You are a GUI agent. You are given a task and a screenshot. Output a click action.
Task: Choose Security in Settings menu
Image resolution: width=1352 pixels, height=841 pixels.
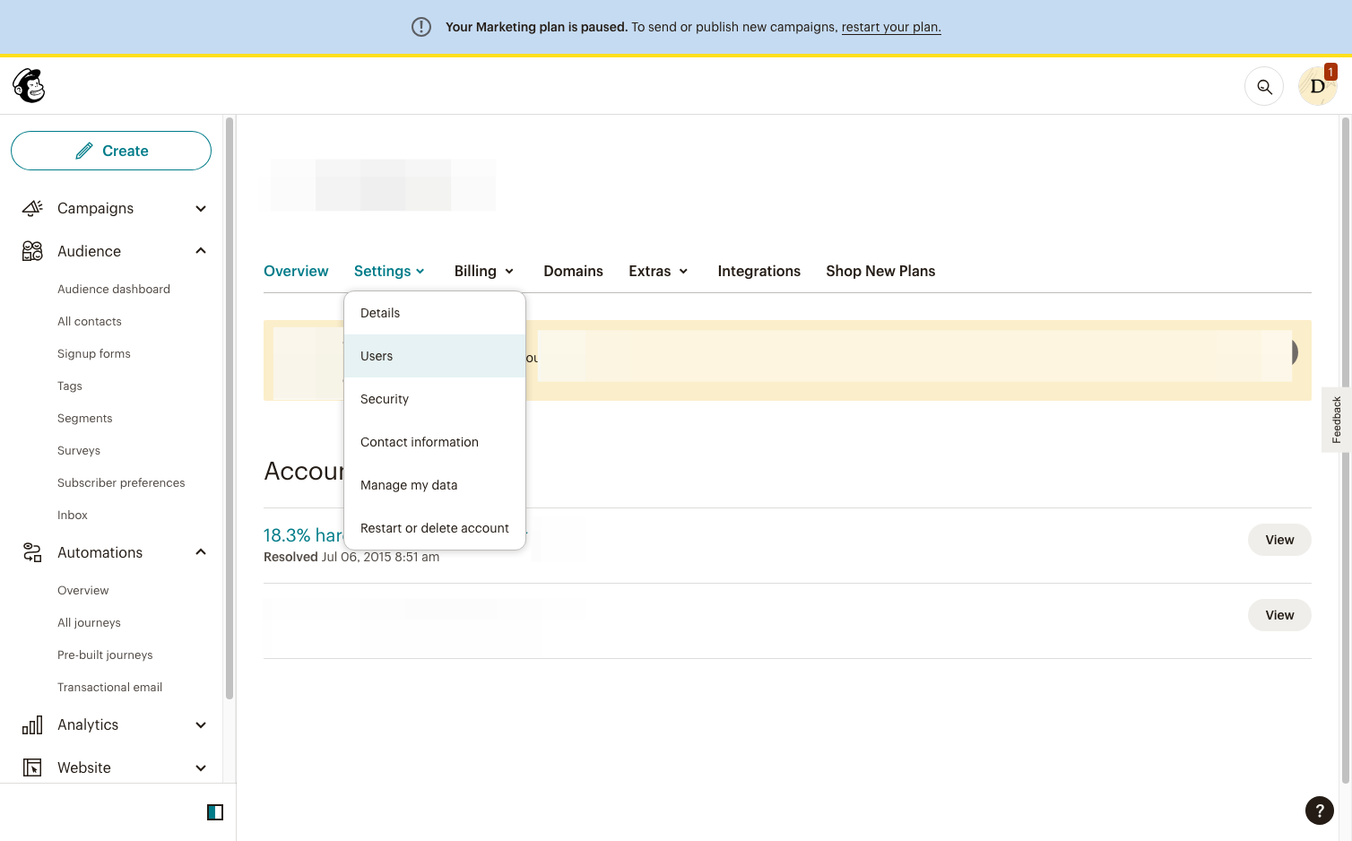[x=435, y=399]
